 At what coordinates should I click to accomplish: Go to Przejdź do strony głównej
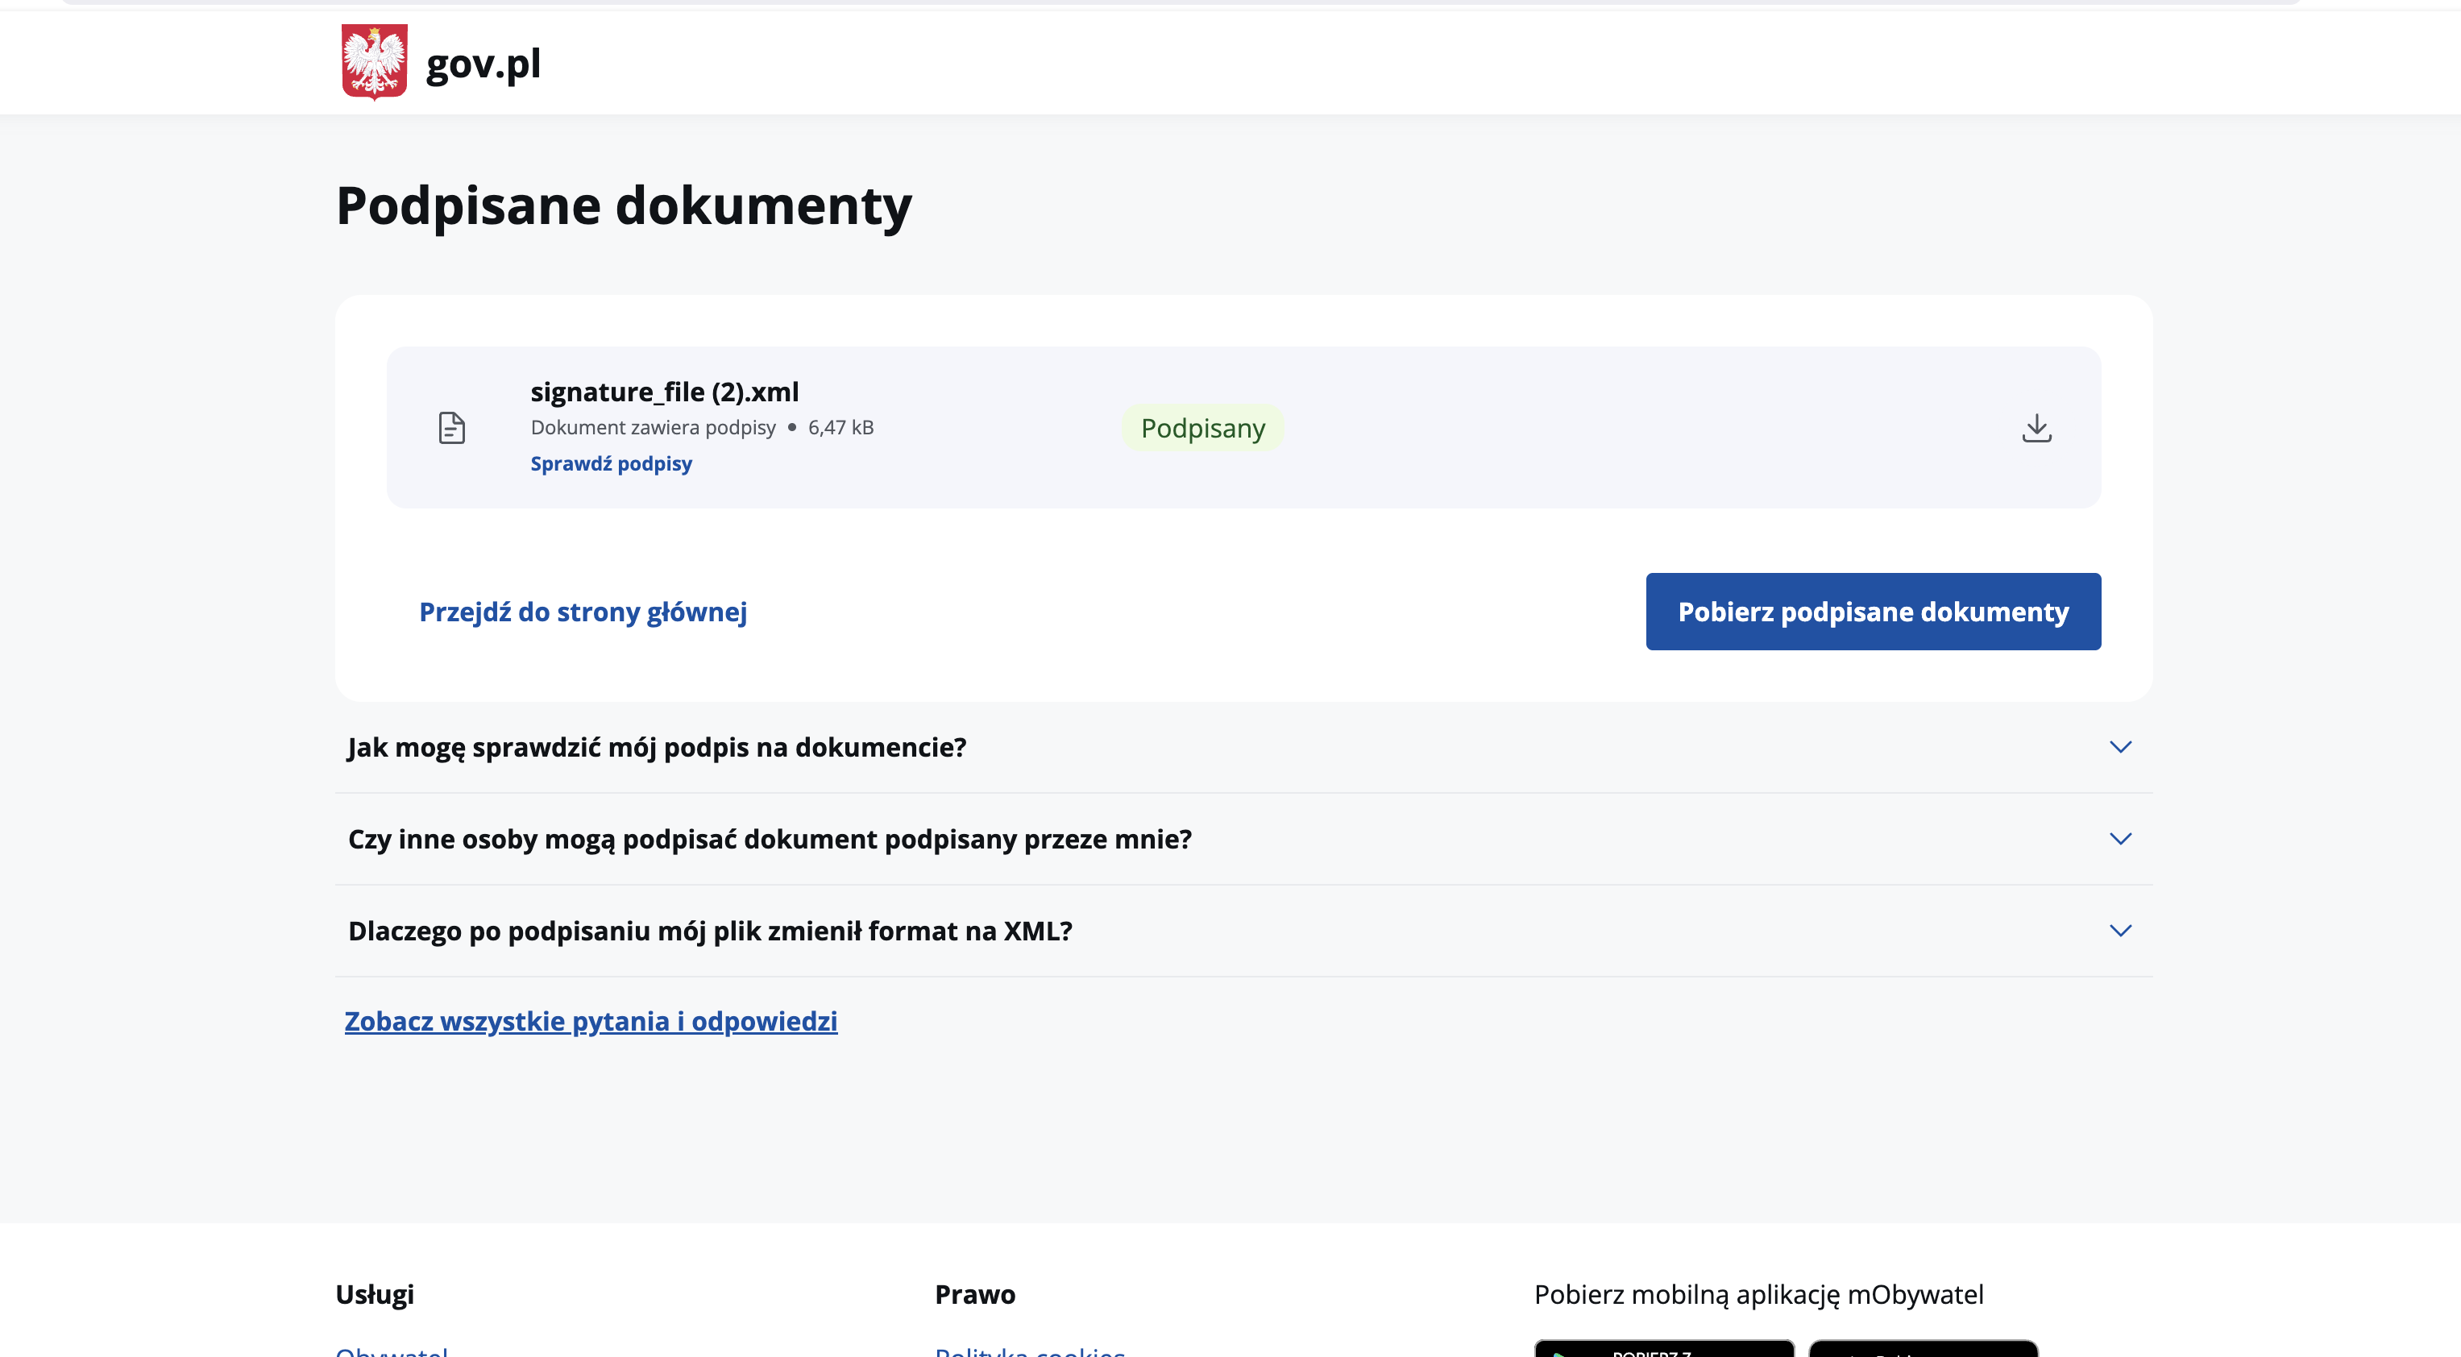coord(582,612)
